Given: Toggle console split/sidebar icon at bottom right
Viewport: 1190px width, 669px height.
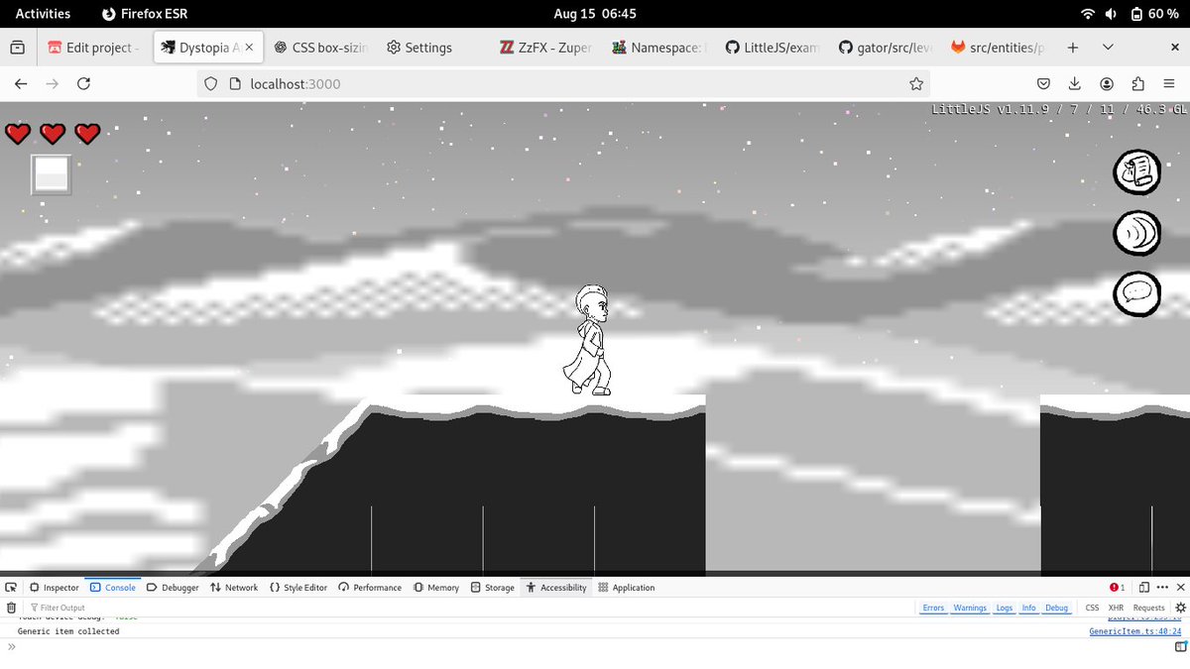Looking at the screenshot, I should click(1180, 647).
